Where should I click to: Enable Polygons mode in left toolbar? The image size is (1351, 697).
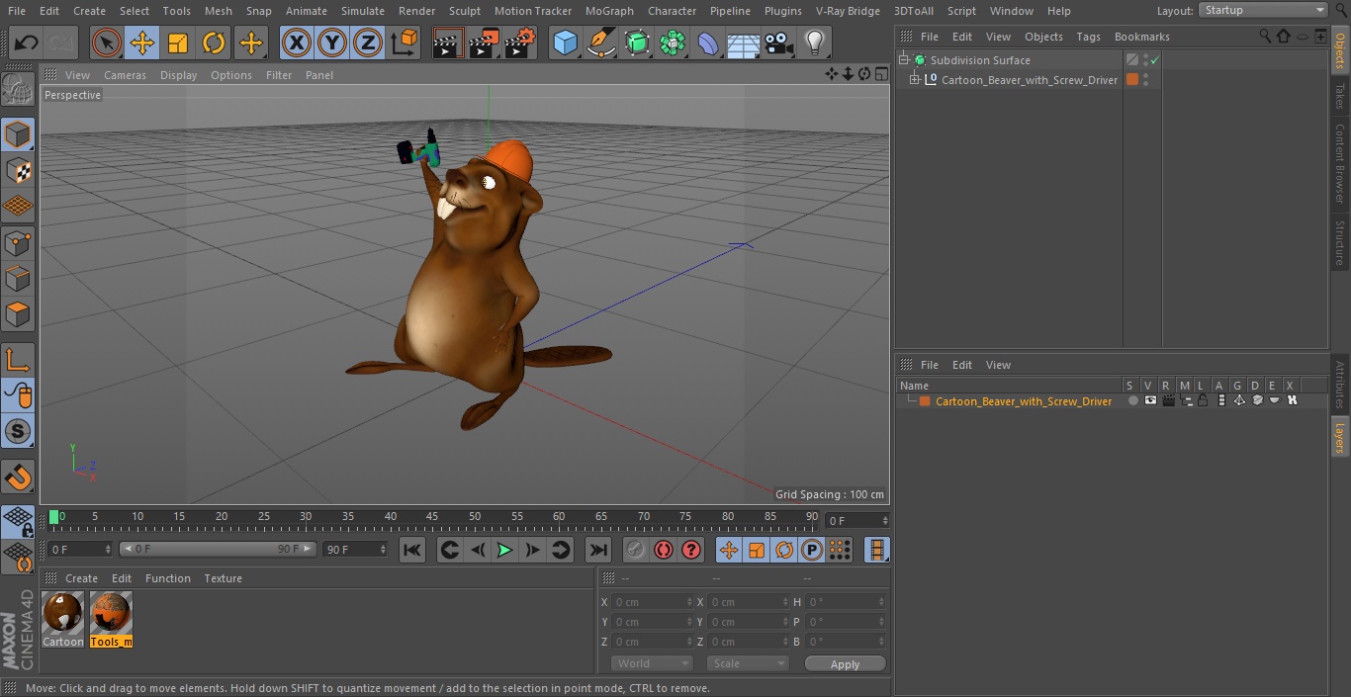[x=18, y=314]
